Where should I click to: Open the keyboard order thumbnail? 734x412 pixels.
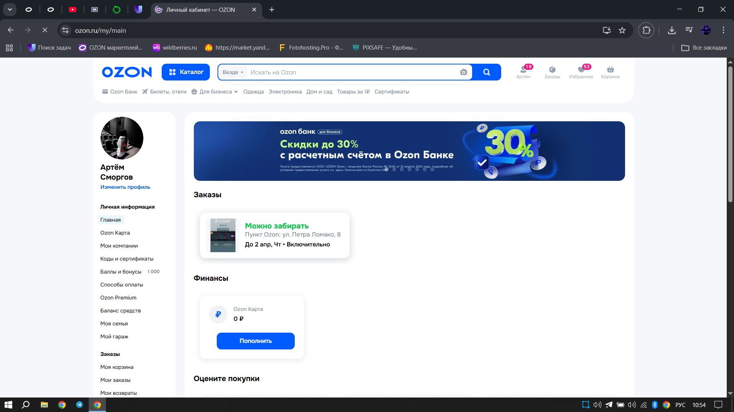pos(223,235)
